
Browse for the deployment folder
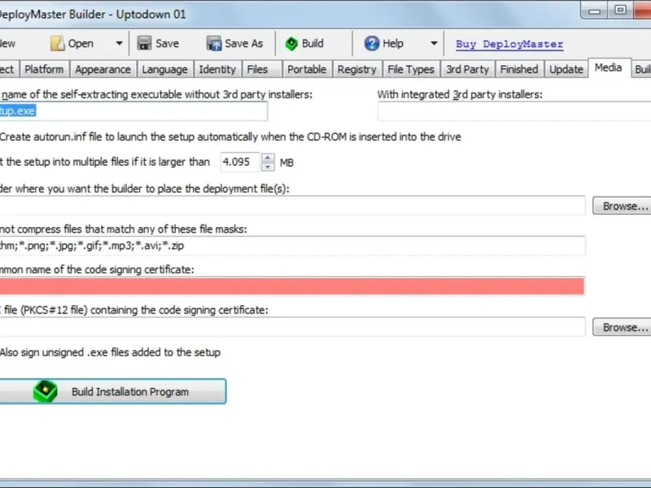(x=623, y=206)
